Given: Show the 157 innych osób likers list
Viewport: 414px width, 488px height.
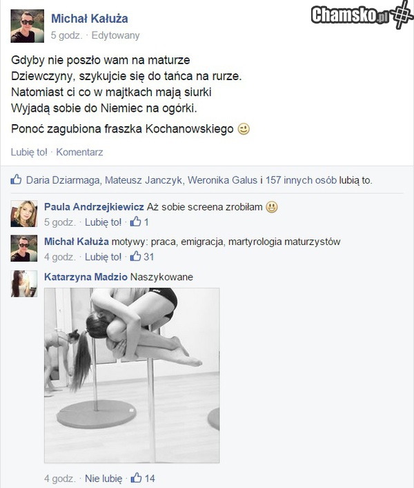Looking at the screenshot, I should point(301,180).
